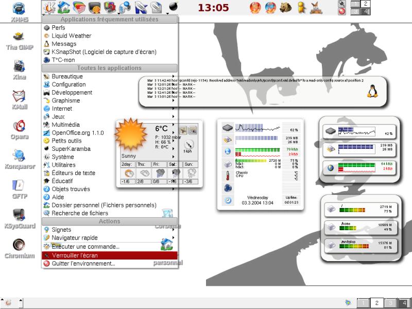Open the Petits outils menu entry
Viewport: 412px width, 309px height.
click(x=110, y=141)
